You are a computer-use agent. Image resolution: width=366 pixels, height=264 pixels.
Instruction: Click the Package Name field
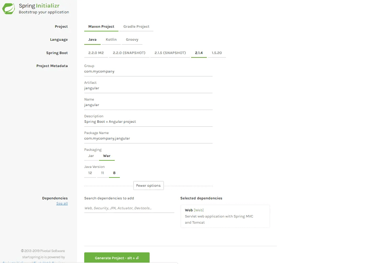pos(148,139)
